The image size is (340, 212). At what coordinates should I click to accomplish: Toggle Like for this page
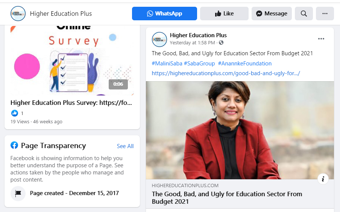point(224,14)
